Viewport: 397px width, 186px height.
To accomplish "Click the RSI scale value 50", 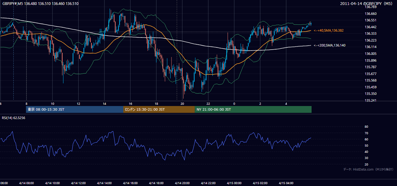I will (x=366, y=145).
